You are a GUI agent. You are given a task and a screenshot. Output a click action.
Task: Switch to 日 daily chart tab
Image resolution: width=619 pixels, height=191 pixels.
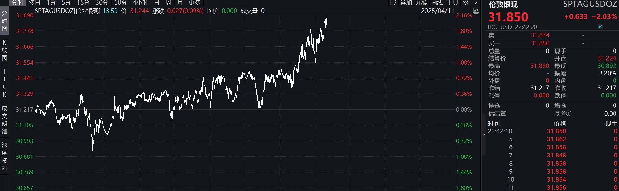pos(157,3)
